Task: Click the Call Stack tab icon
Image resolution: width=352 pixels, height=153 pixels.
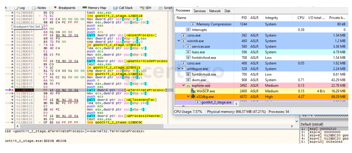Action: tap(116, 8)
